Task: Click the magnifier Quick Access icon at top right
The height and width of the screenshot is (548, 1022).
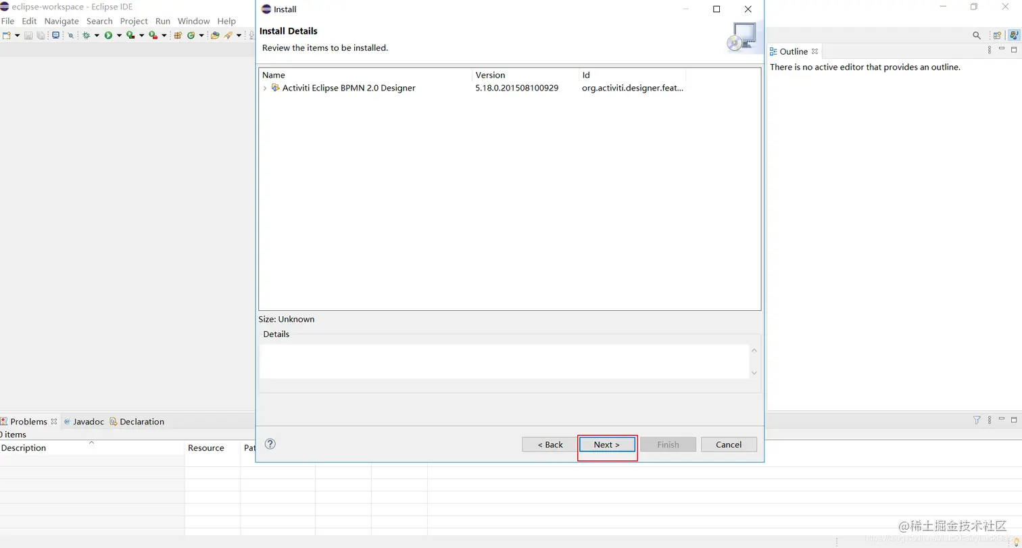Action: [x=977, y=35]
